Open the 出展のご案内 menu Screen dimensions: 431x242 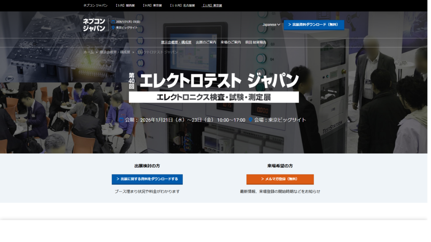206,42
